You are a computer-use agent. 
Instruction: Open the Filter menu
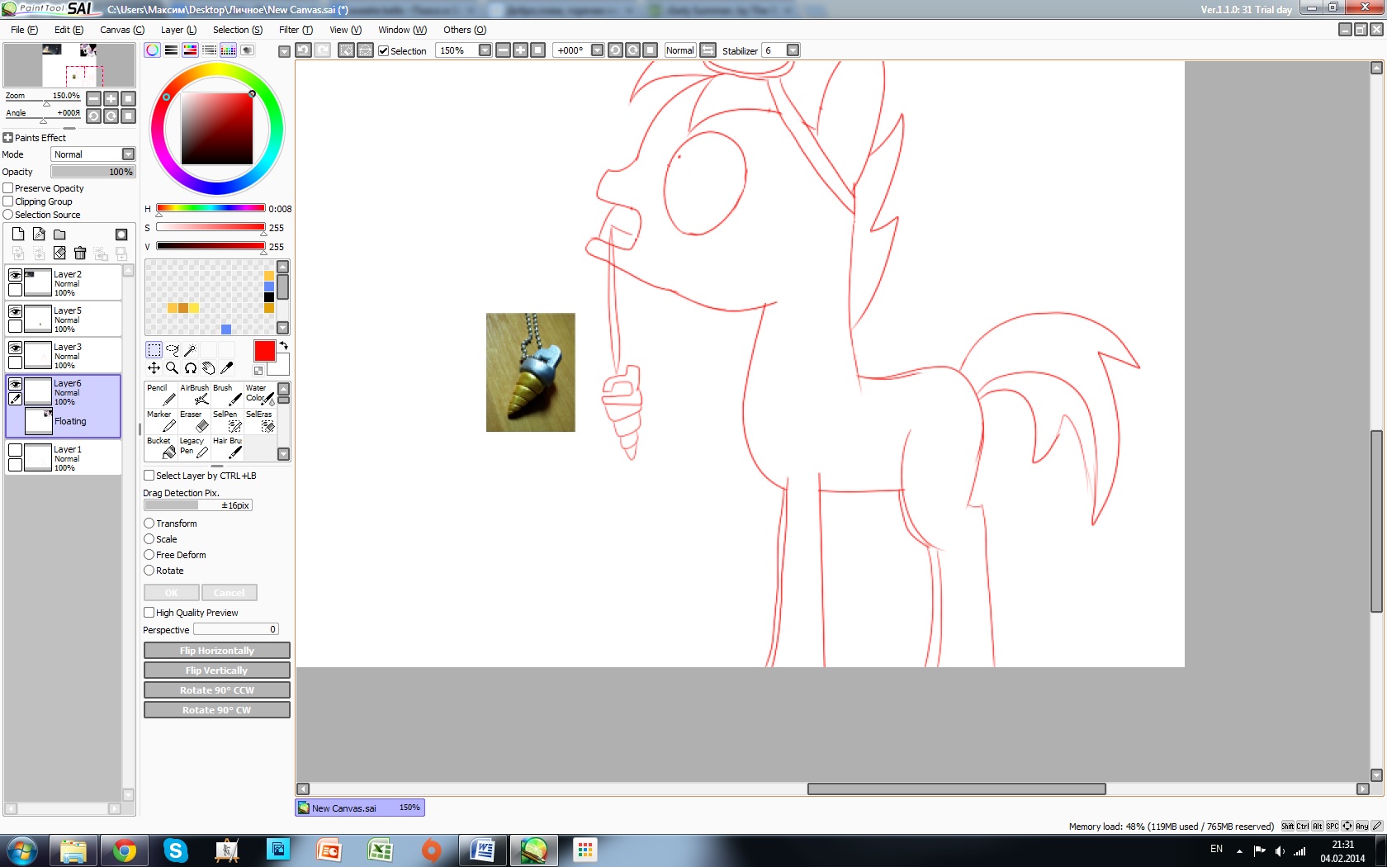(296, 30)
